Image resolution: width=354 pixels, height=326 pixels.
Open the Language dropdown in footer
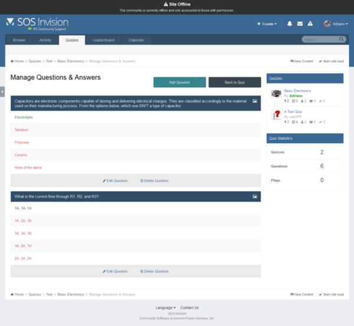[165, 308]
